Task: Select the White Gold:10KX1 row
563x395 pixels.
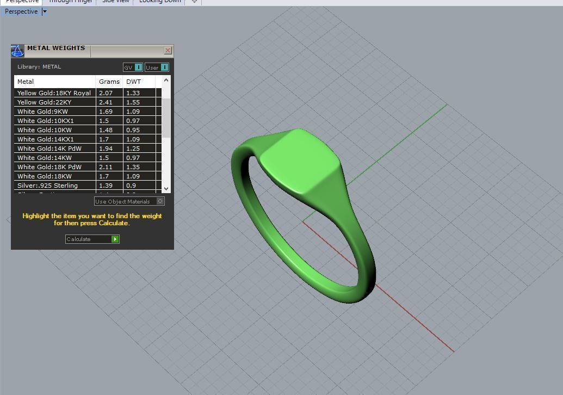Action: point(88,121)
